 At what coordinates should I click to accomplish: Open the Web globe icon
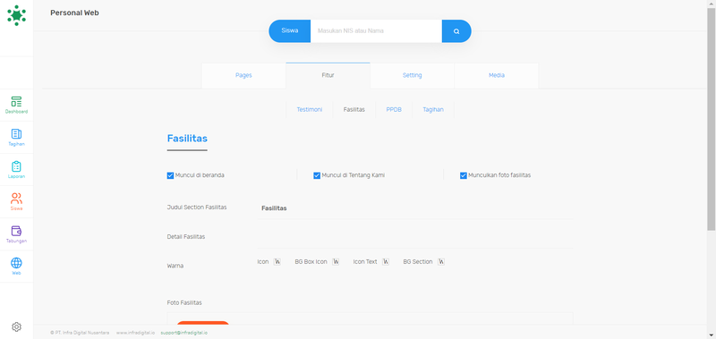click(16, 267)
